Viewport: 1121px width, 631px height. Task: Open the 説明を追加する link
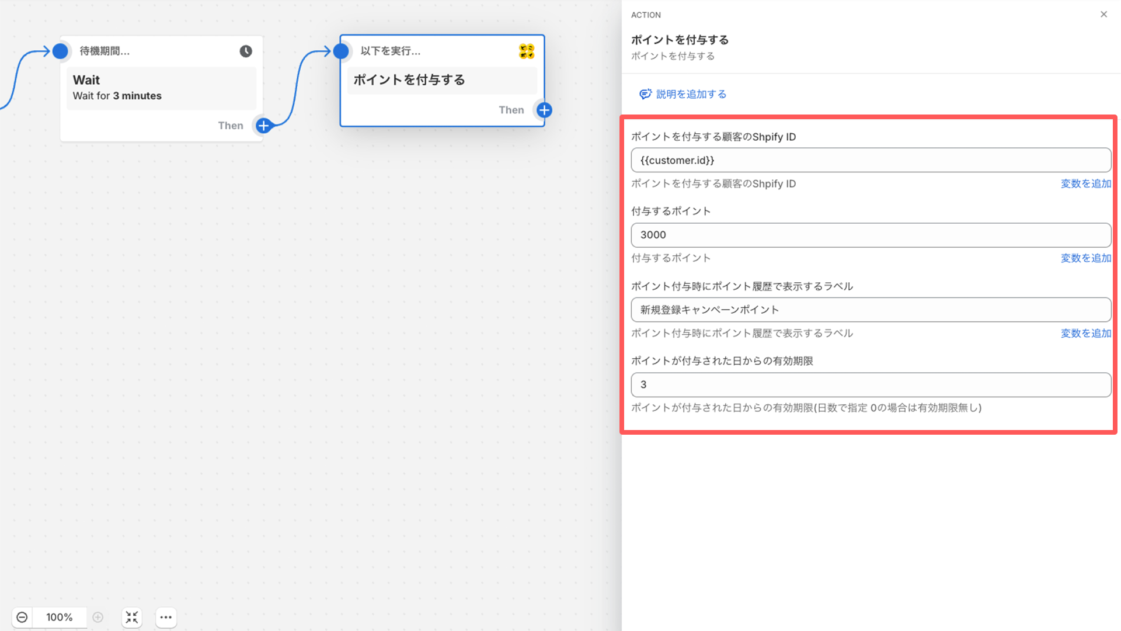click(x=691, y=94)
